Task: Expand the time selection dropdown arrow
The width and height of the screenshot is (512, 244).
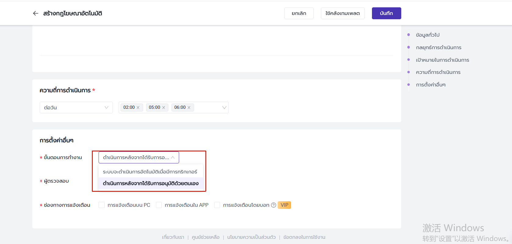Action: (x=224, y=107)
